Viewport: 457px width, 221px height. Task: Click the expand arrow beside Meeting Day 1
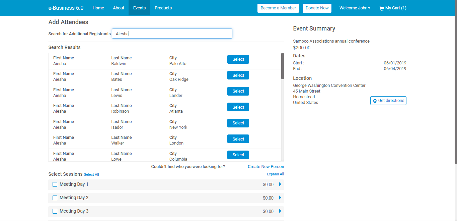tap(280, 184)
